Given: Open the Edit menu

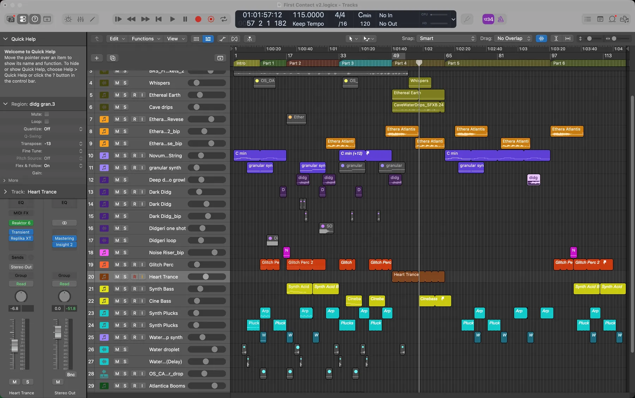Looking at the screenshot, I should (116, 39).
